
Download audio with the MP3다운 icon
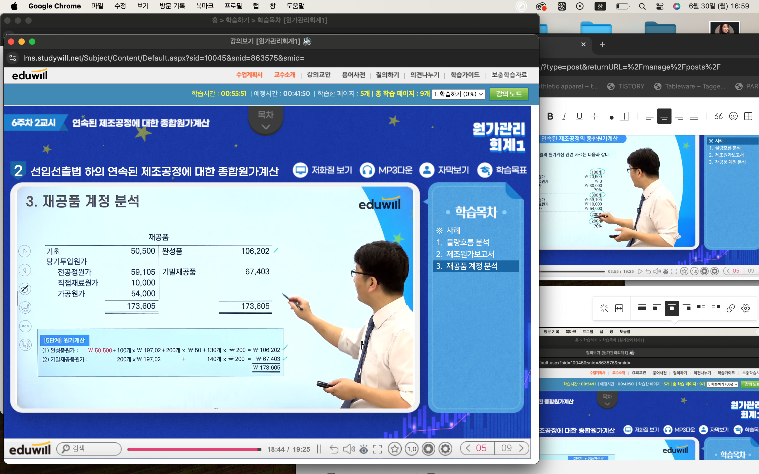pyautogui.click(x=367, y=170)
